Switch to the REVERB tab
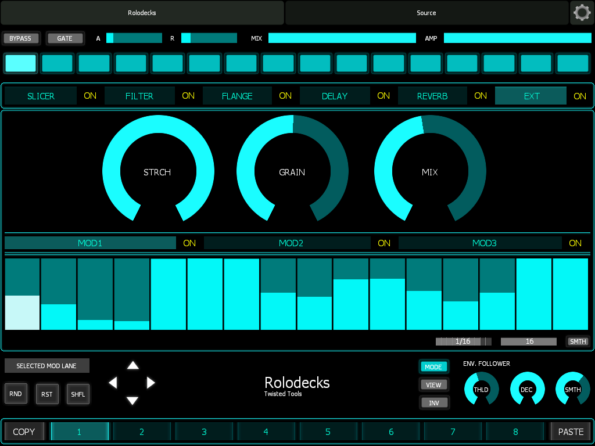This screenshot has width=595, height=446. 432,96
